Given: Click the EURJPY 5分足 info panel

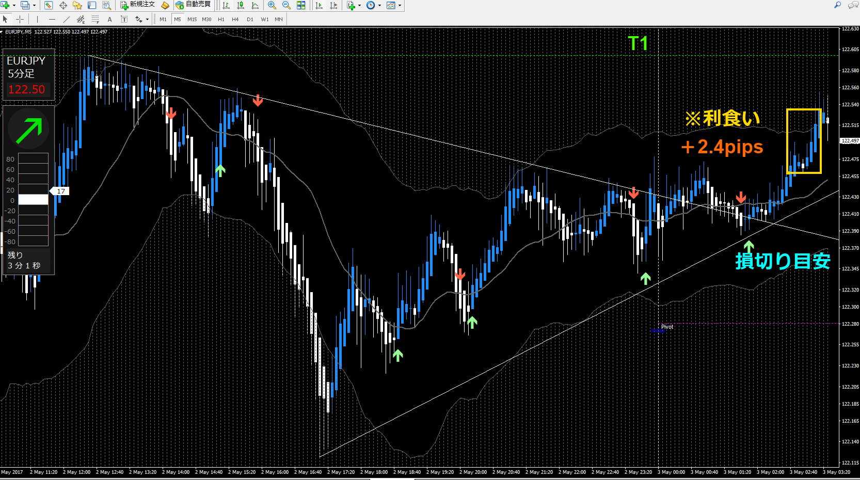Looking at the screenshot, I should click(28, 74).
